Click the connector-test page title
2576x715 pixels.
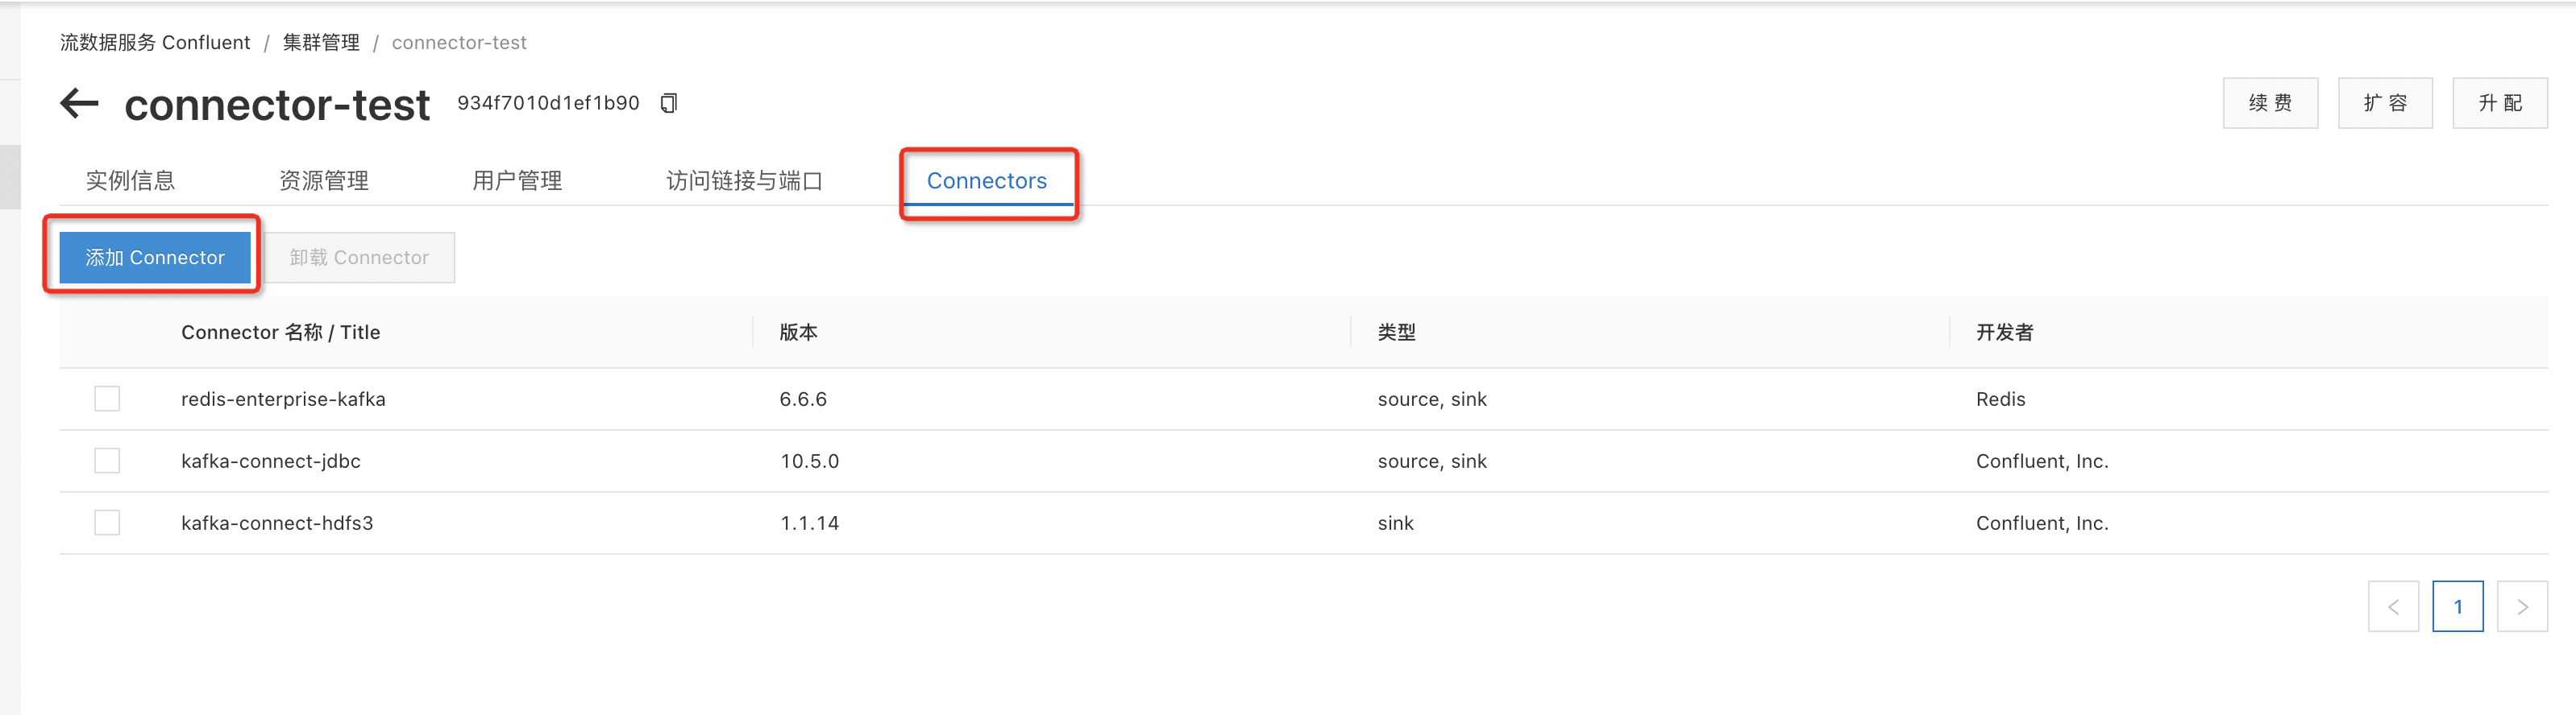277,105
